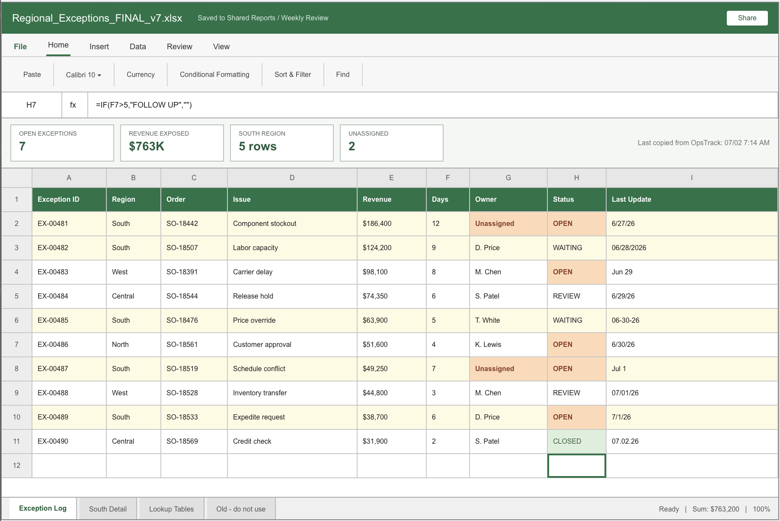Click the Exception ID header cell
This screenshot has height=521, width=780.
[x=69, y=199]
